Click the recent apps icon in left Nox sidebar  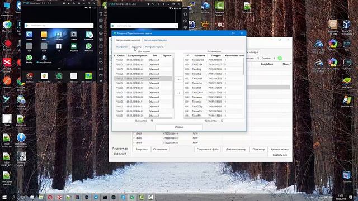coord(101,75)
